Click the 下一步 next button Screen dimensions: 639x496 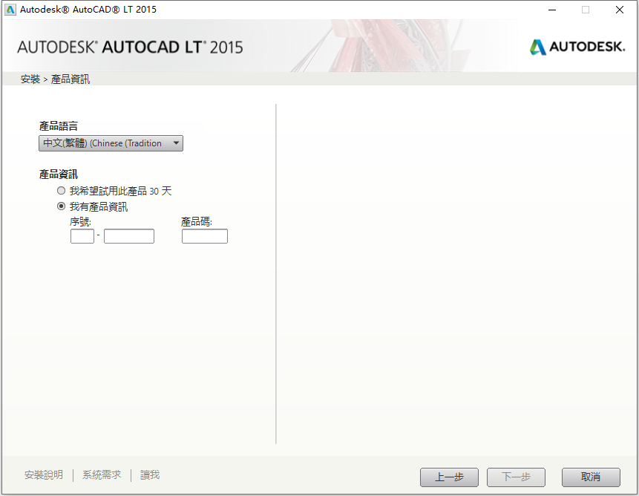516,477
